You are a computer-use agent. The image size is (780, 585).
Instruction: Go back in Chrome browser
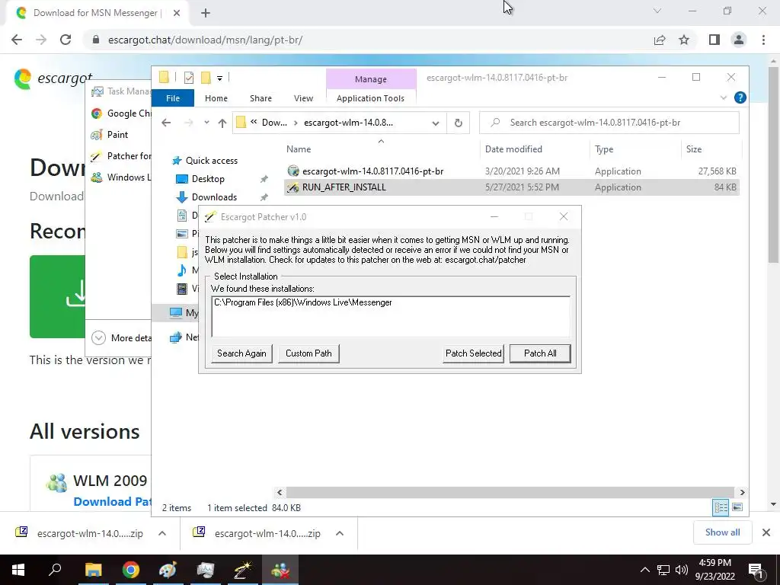[17, 40]
